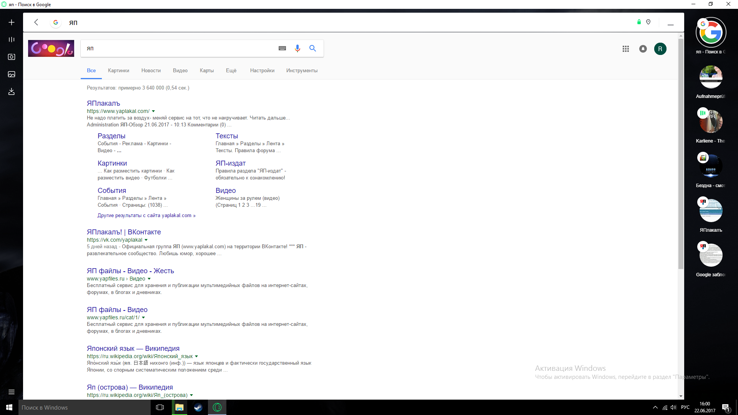This screenshot has width=738, height=415.
Task: Open Task View on the taskbar
Action: (160, 407)
